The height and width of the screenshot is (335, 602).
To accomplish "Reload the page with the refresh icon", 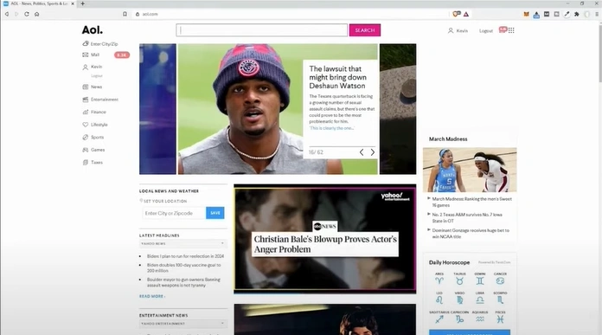I will click(x=27, y=14).
